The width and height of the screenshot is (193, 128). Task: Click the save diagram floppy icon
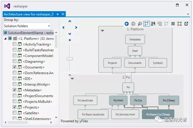click(153, 24)
